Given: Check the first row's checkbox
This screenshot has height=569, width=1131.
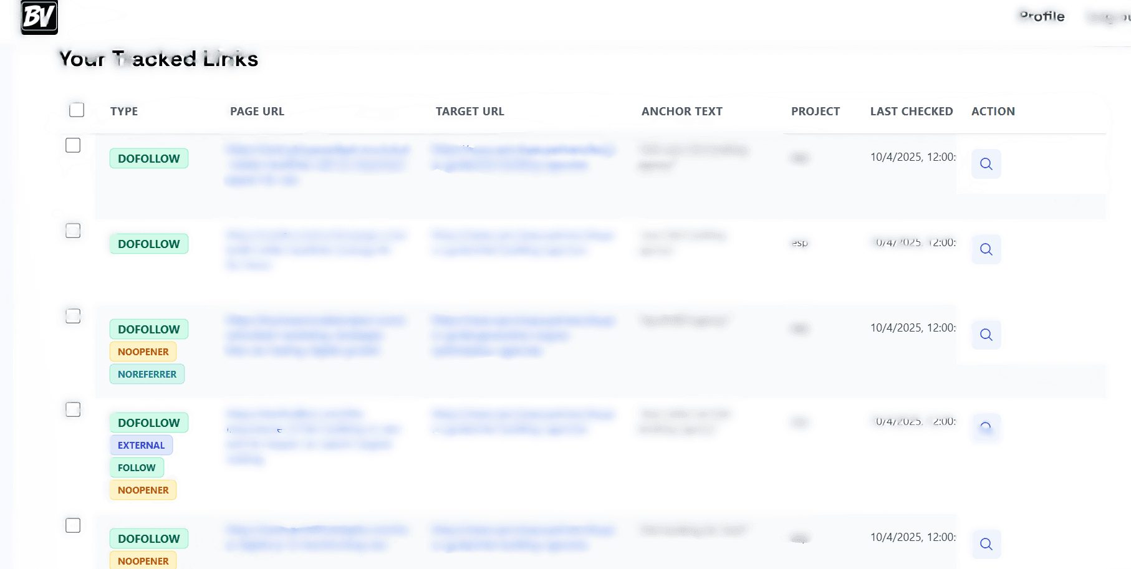Looking at the screenshot, I should [x=73, y=145].
